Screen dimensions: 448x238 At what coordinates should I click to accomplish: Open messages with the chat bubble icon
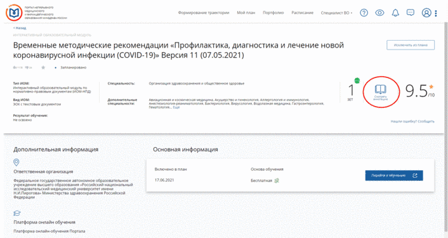tap(411, 13)
